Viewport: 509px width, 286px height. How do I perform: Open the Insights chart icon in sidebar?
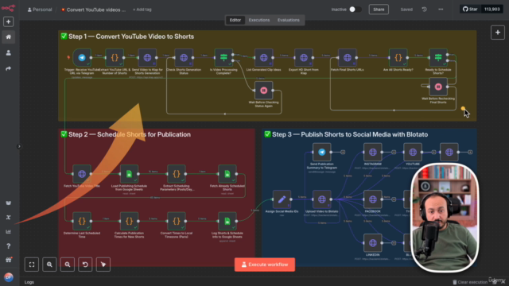click(9, 231)
